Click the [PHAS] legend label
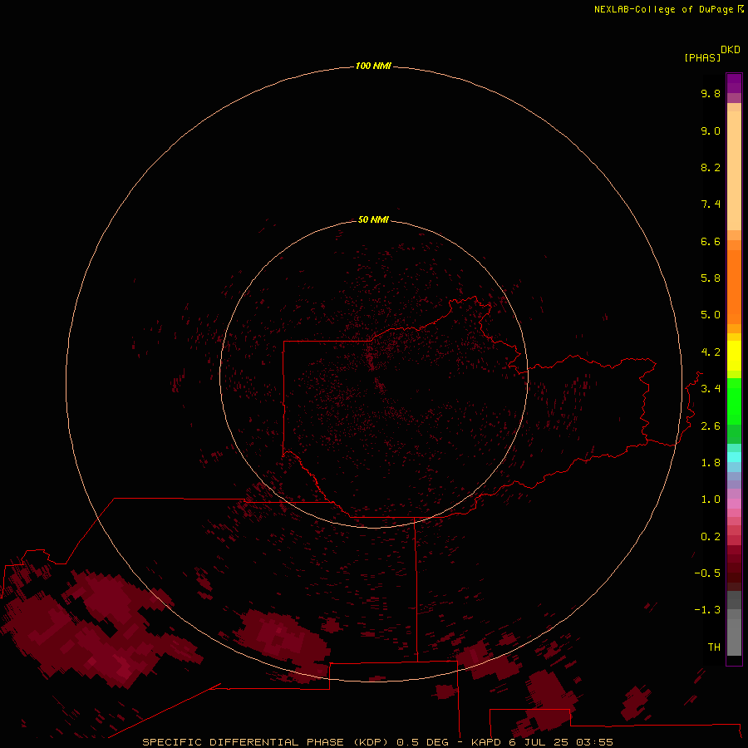The width and height of the screenshot is (748, 748). 702,58
